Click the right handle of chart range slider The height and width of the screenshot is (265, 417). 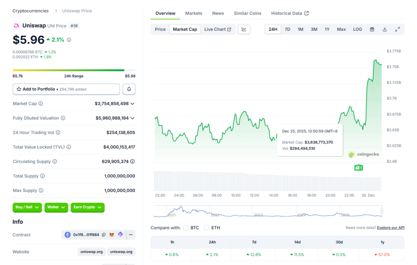pos(382,211)
